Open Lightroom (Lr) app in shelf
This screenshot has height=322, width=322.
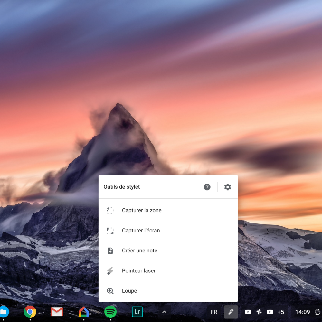(137, 312)
